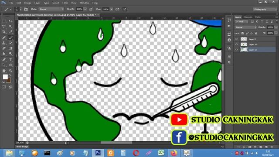Screen dimensions: 279x157
Task: Hide Layer 13 visibility eye
Action: [x=236, y=50]
